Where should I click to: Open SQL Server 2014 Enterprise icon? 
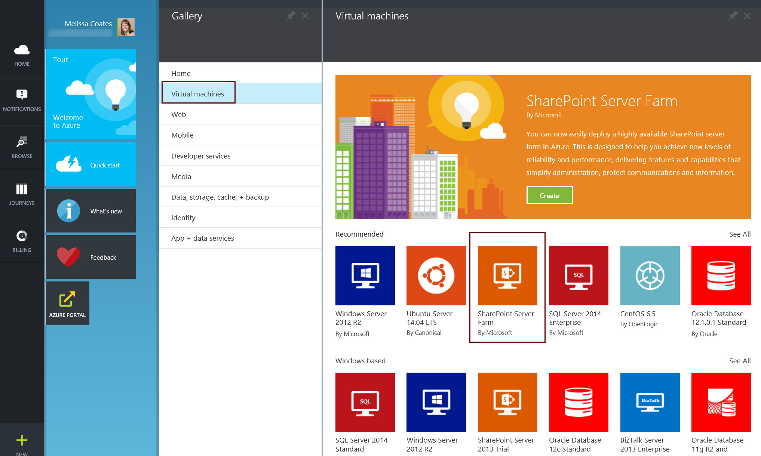click(x=579, y=275)
